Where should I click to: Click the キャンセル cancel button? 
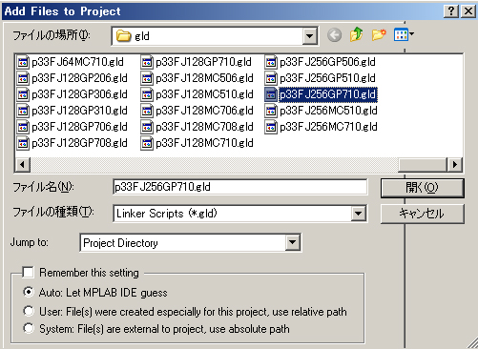(423, 214)
